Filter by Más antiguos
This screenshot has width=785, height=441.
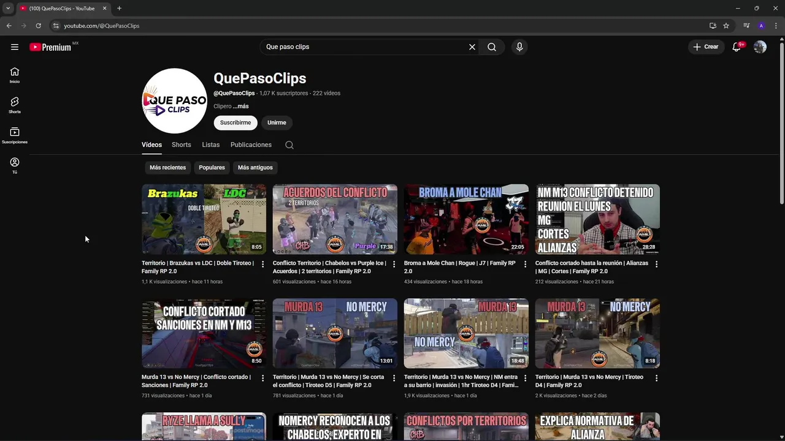[x=255, y=167]
